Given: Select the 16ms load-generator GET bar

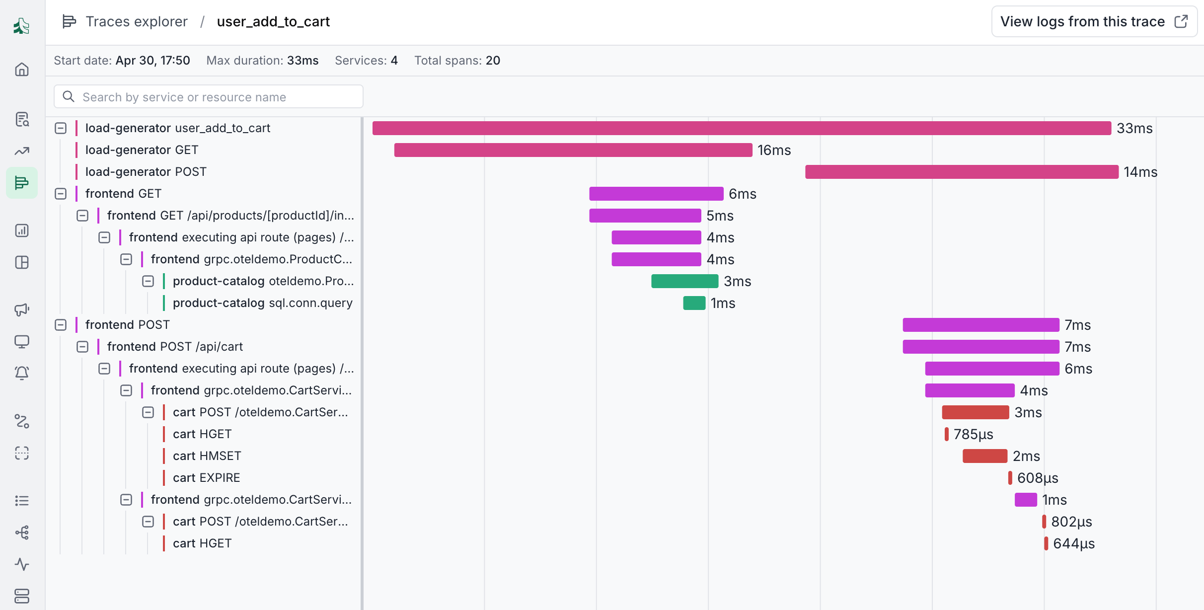Looking at the screenshot, I should point(573,150).
